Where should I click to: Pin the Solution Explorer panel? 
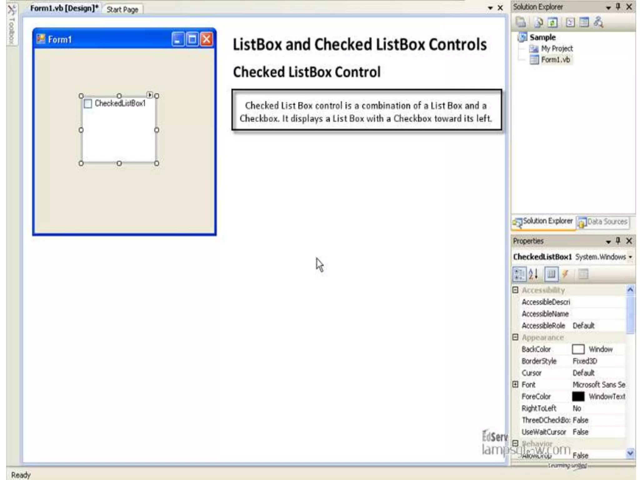[618, 7]
